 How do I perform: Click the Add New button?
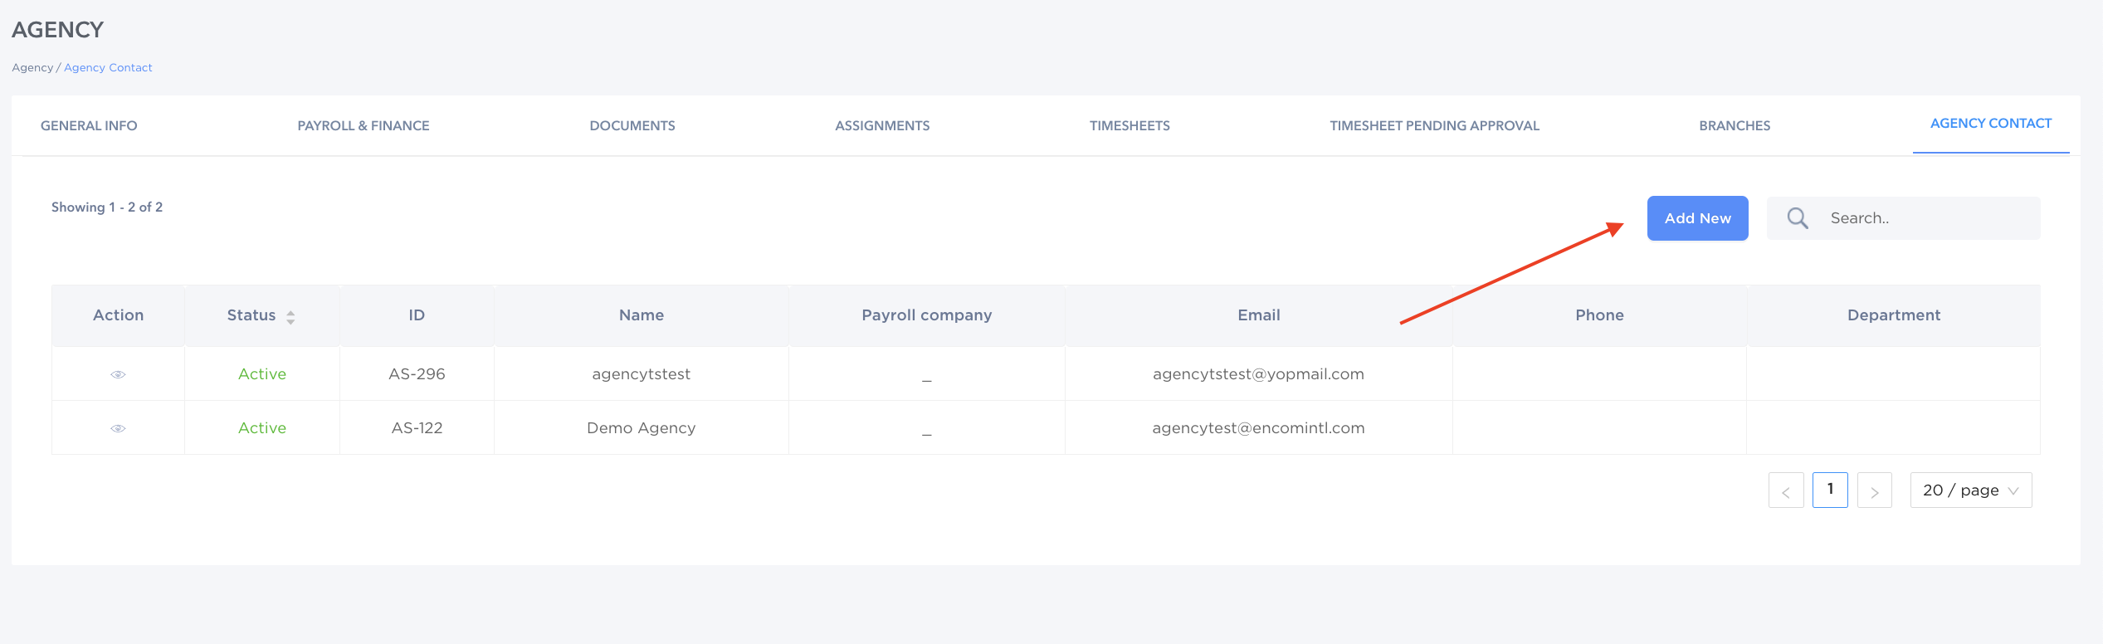click(1698, 218)
